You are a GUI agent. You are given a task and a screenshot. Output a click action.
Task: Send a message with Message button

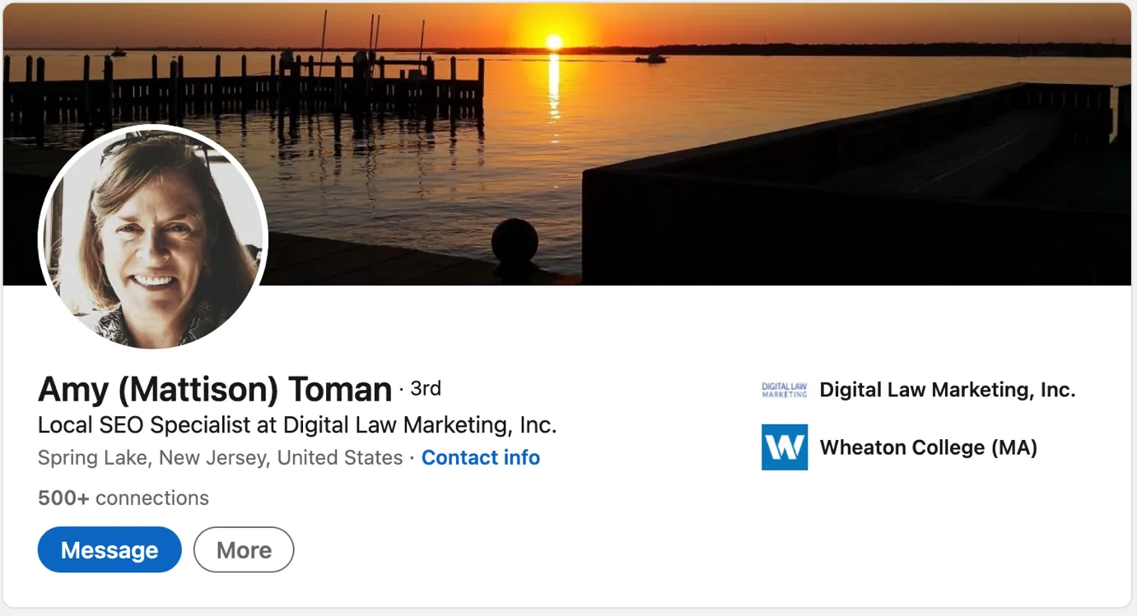110,549
